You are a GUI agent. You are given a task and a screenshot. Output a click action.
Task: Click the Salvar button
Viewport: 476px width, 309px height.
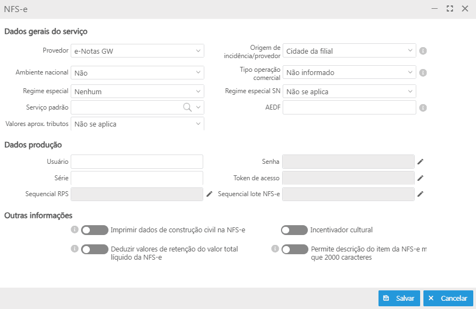399,298
